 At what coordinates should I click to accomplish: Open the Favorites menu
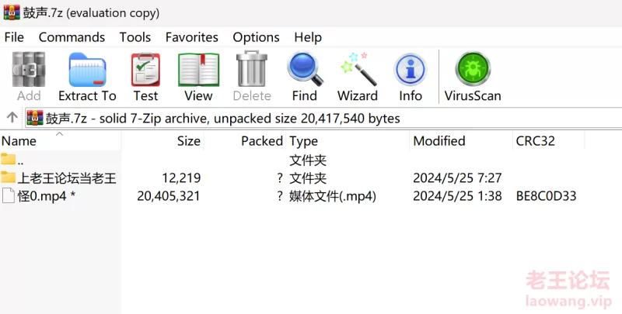(x=192, y=37)
